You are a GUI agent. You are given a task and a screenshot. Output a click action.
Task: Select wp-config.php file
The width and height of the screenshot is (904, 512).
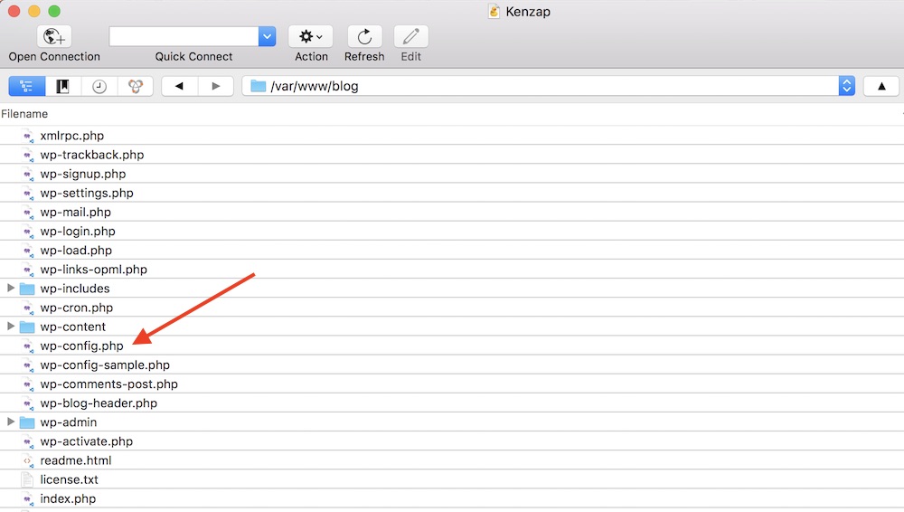tap(81, 346)
